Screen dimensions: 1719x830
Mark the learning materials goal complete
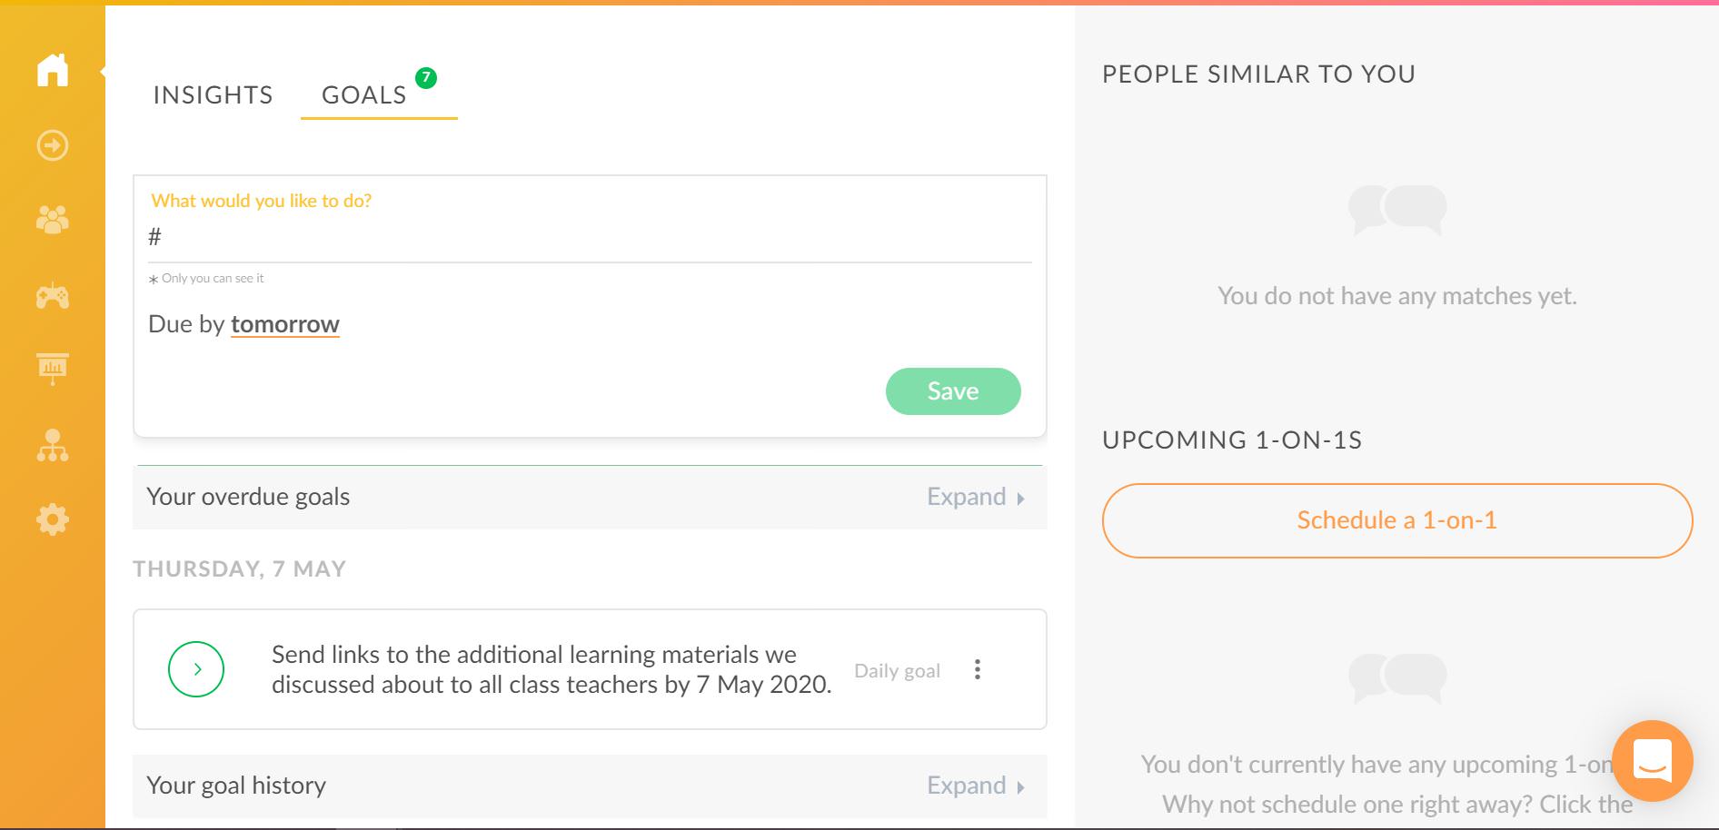(196, 669)
